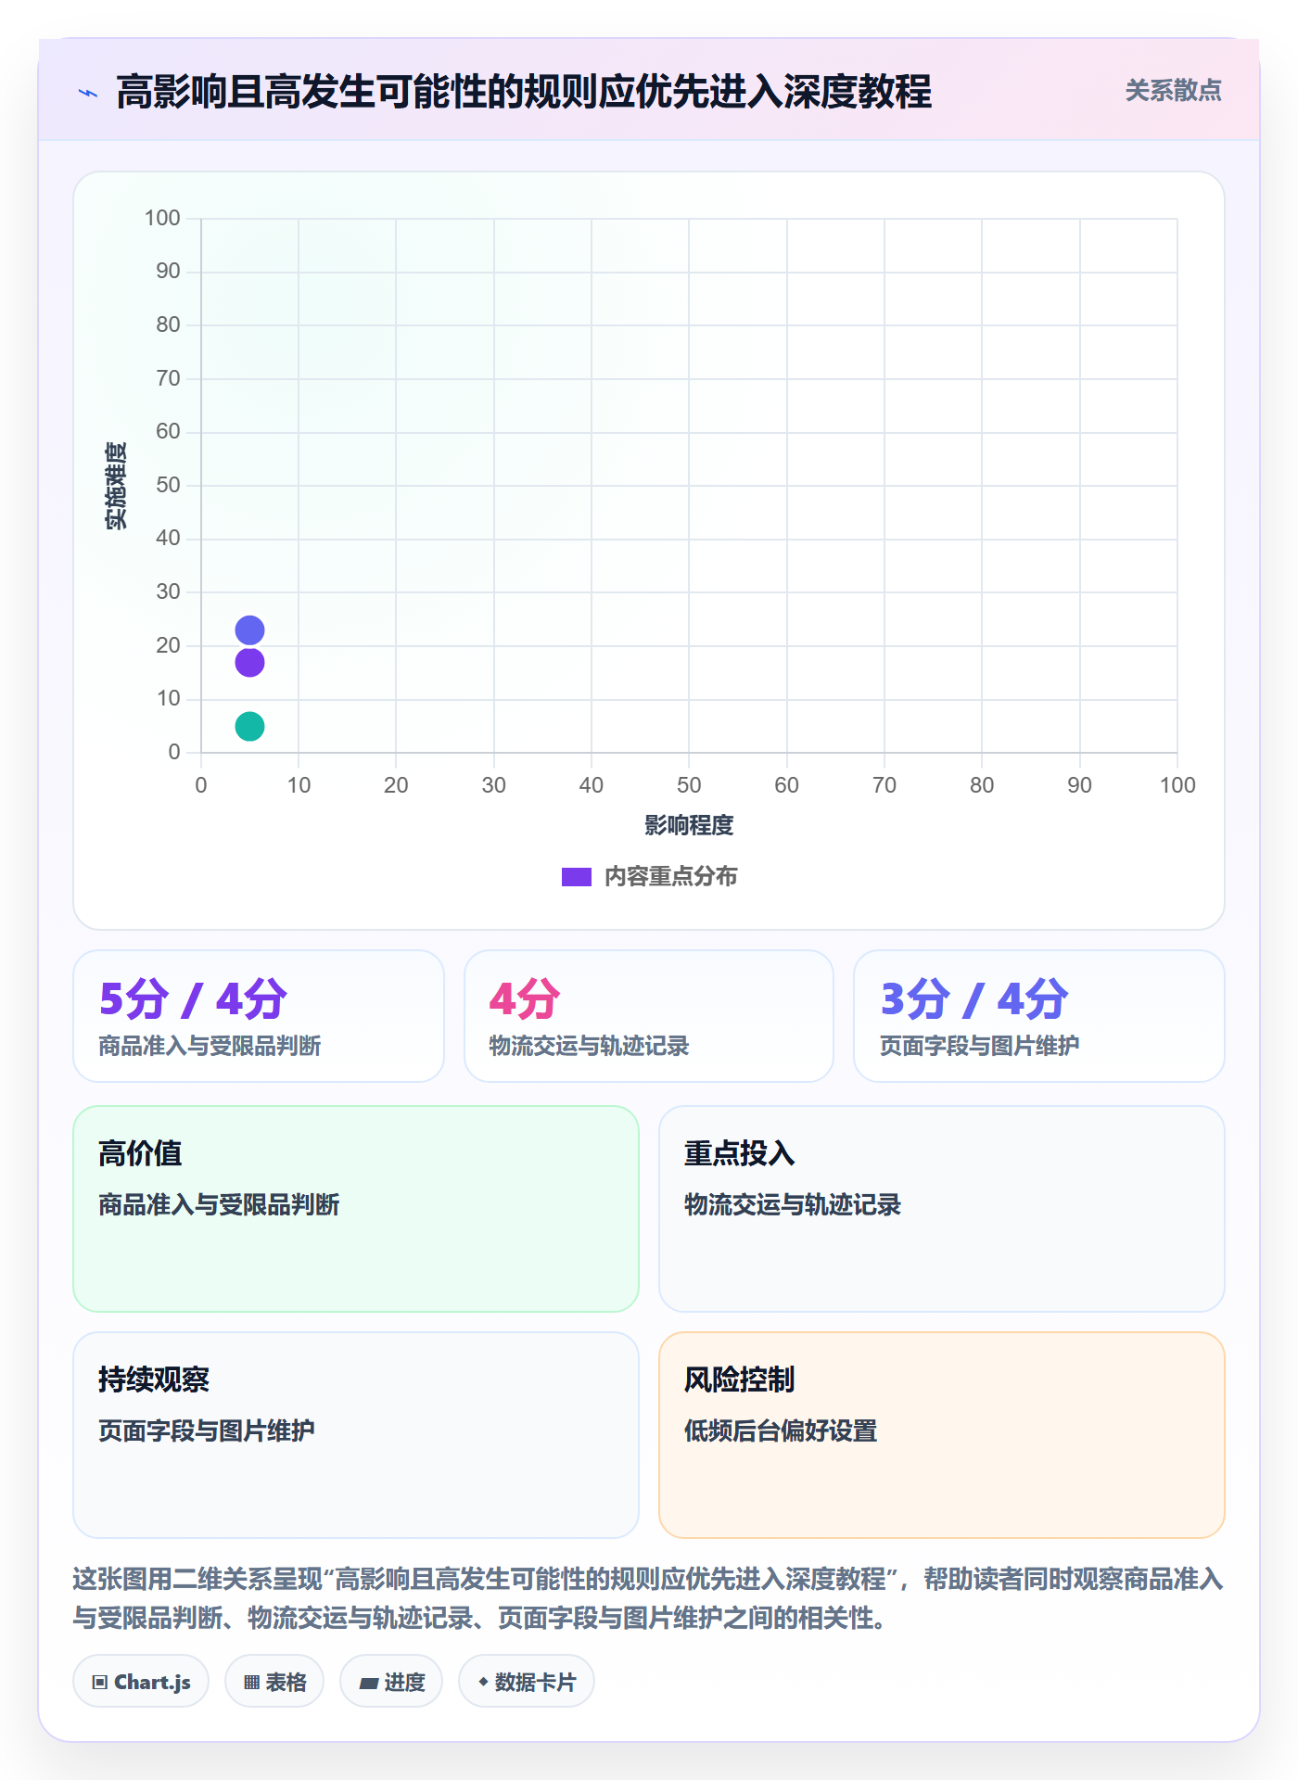Open the 3分 / 4分 页面字段 card
Screen dimensions: 1298x1780
[1039, 1016]
